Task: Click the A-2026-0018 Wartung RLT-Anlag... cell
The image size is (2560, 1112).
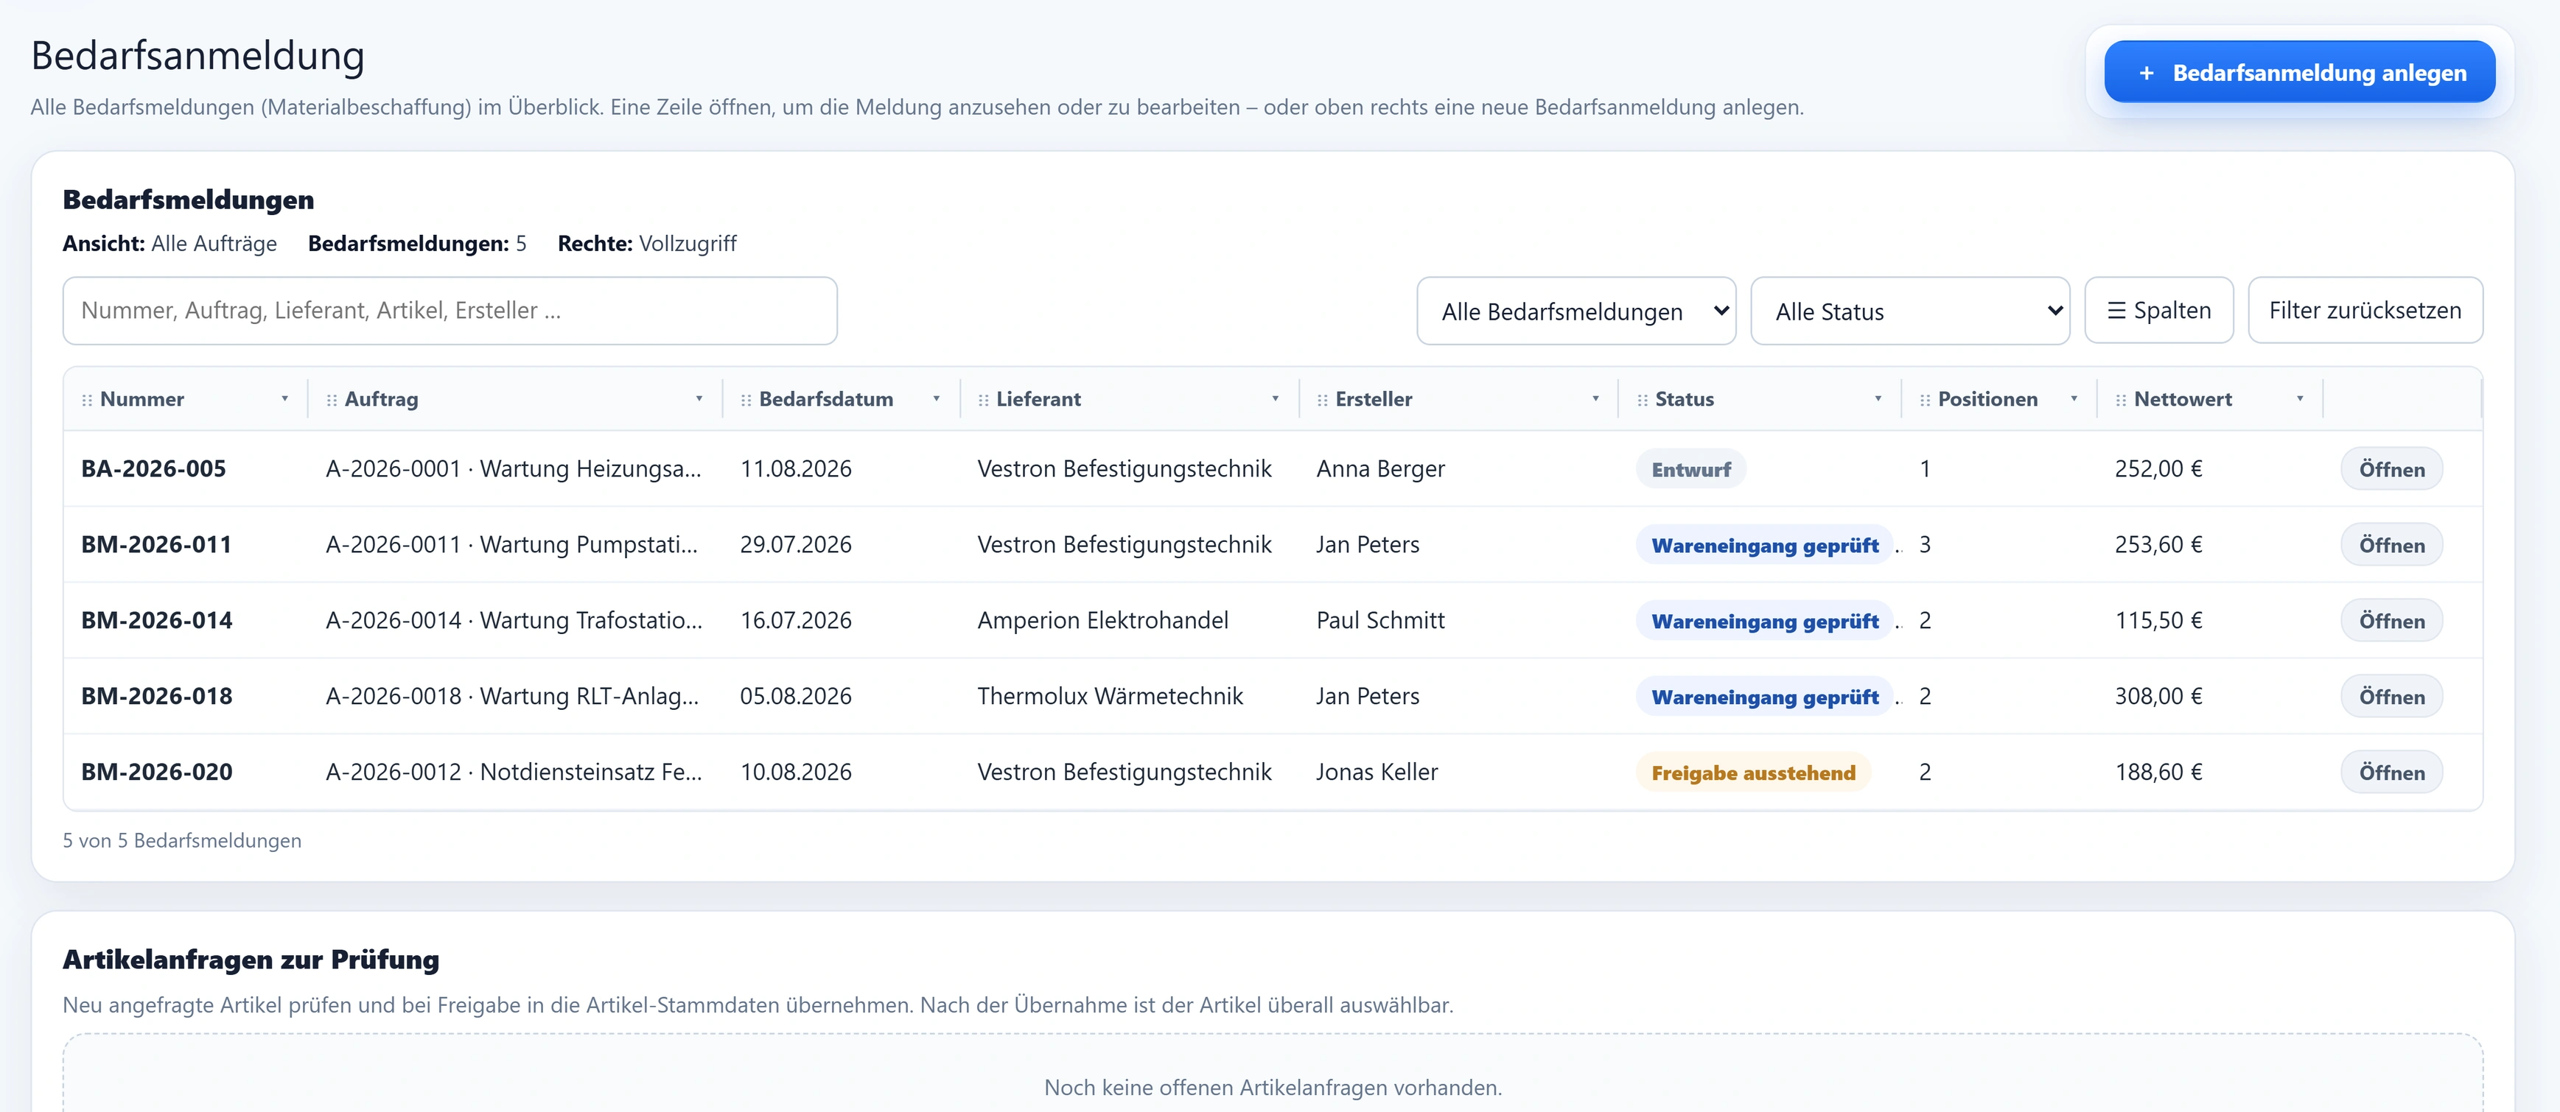Action: [x=513, y=696]
